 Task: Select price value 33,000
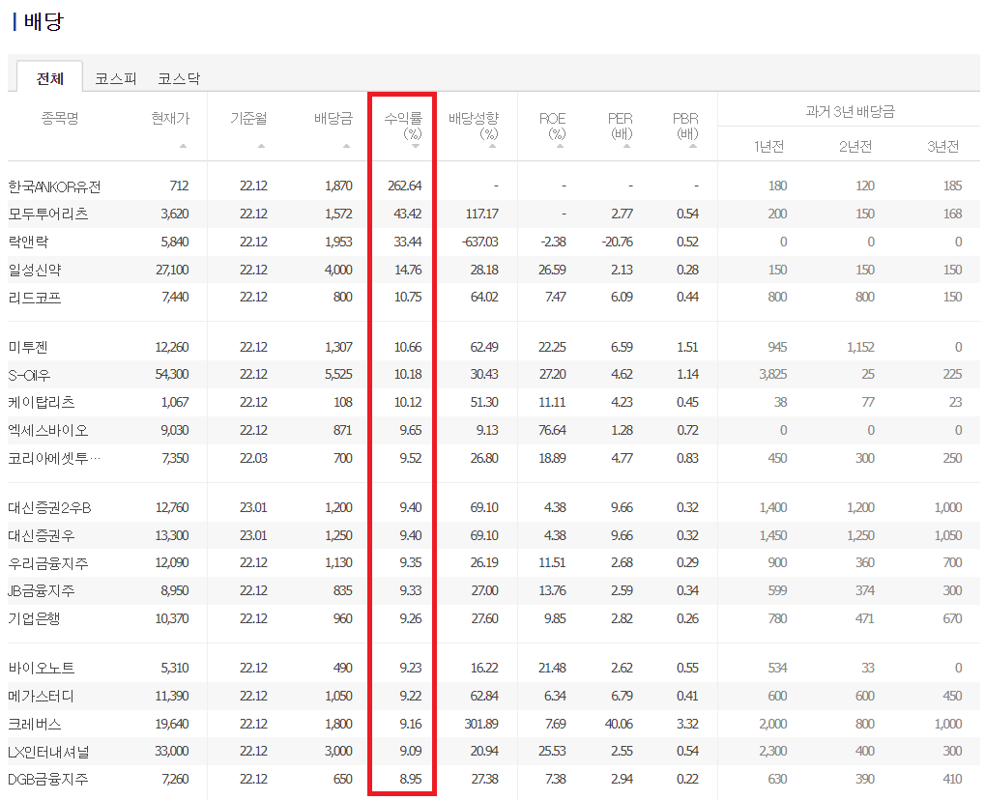pos(172,751)
